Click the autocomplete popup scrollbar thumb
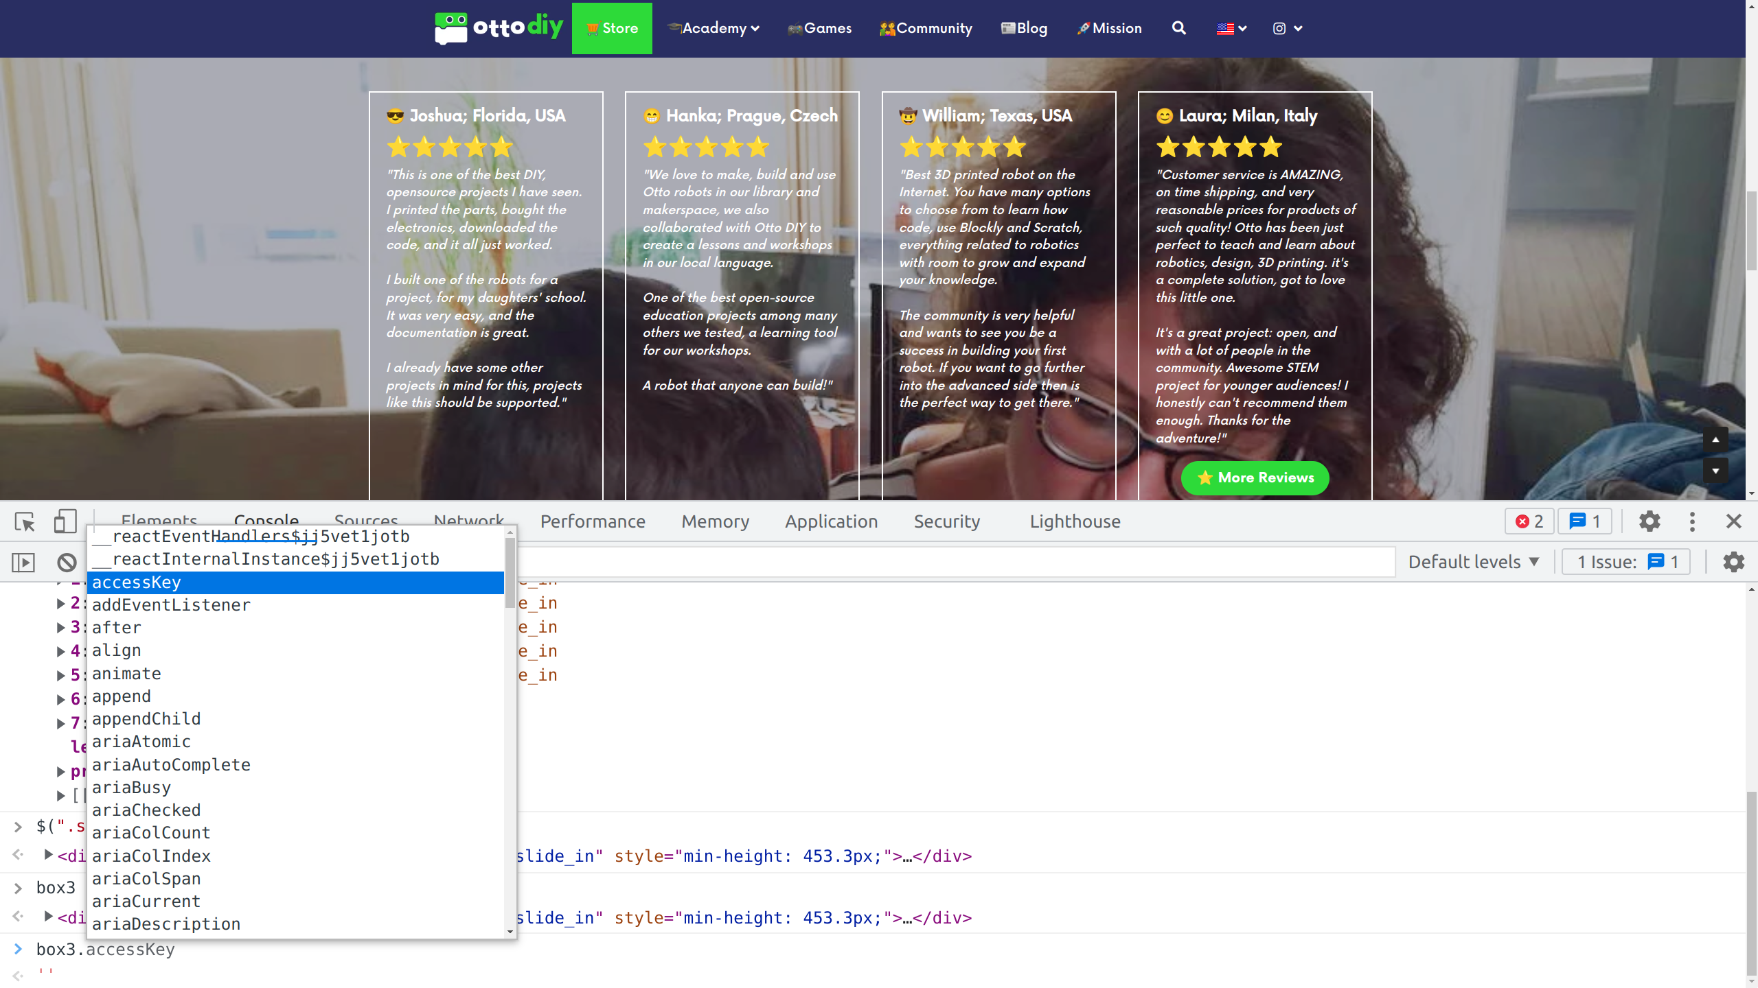The image size is (1758, 988). (x=510, y=573)
